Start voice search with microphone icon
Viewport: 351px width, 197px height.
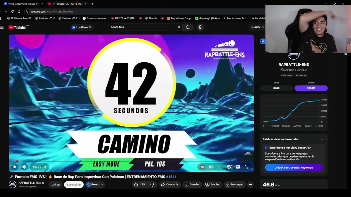pos(200,27)
